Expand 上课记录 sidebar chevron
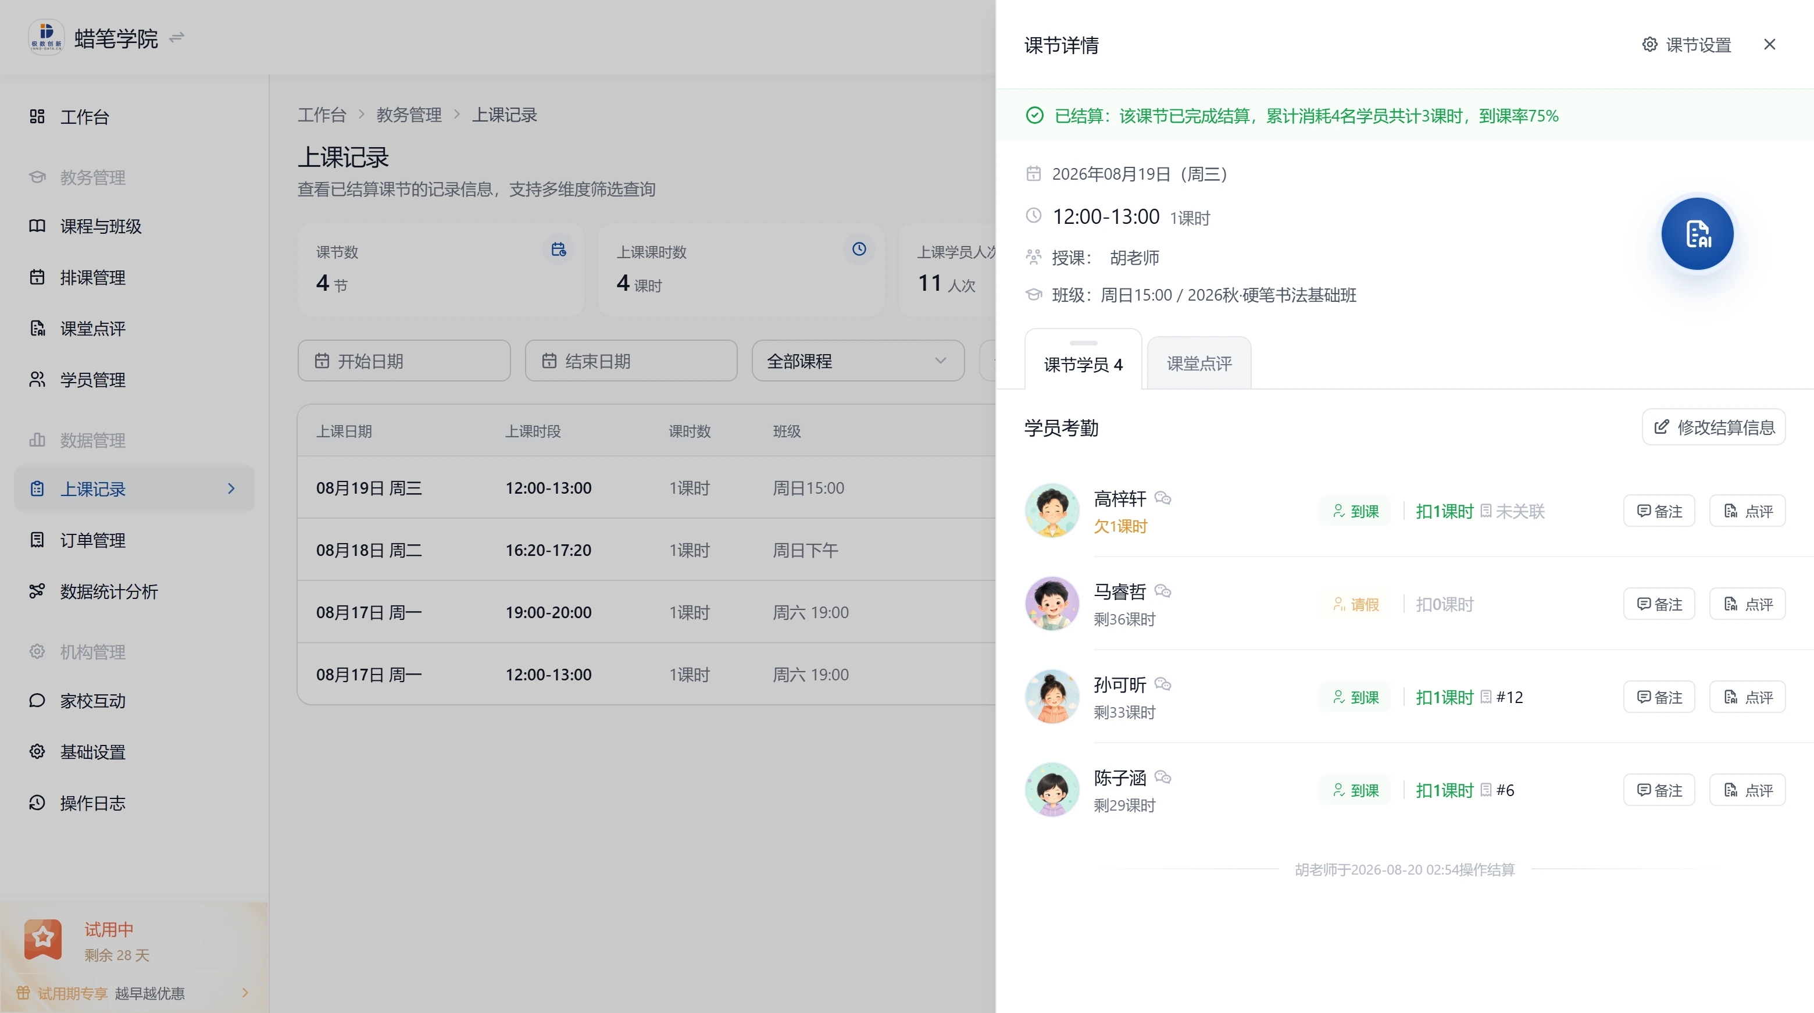The width and height of the screenshot is (1814, 1013). click(x=231, y=489)
